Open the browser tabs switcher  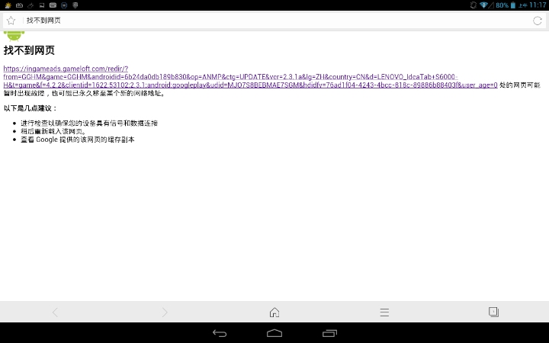[493, 313]
